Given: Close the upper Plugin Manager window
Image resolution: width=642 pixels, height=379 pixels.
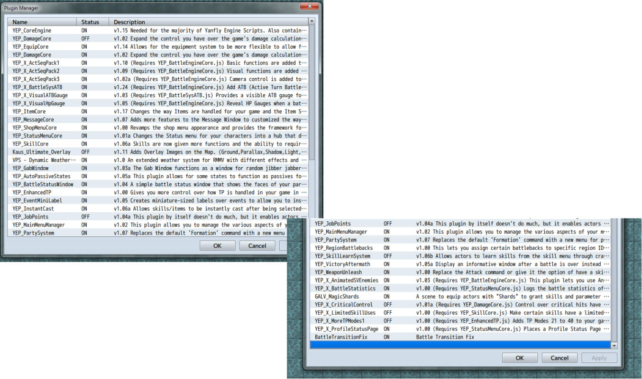Looking at the screenshot, I should (x=309, y=7).
